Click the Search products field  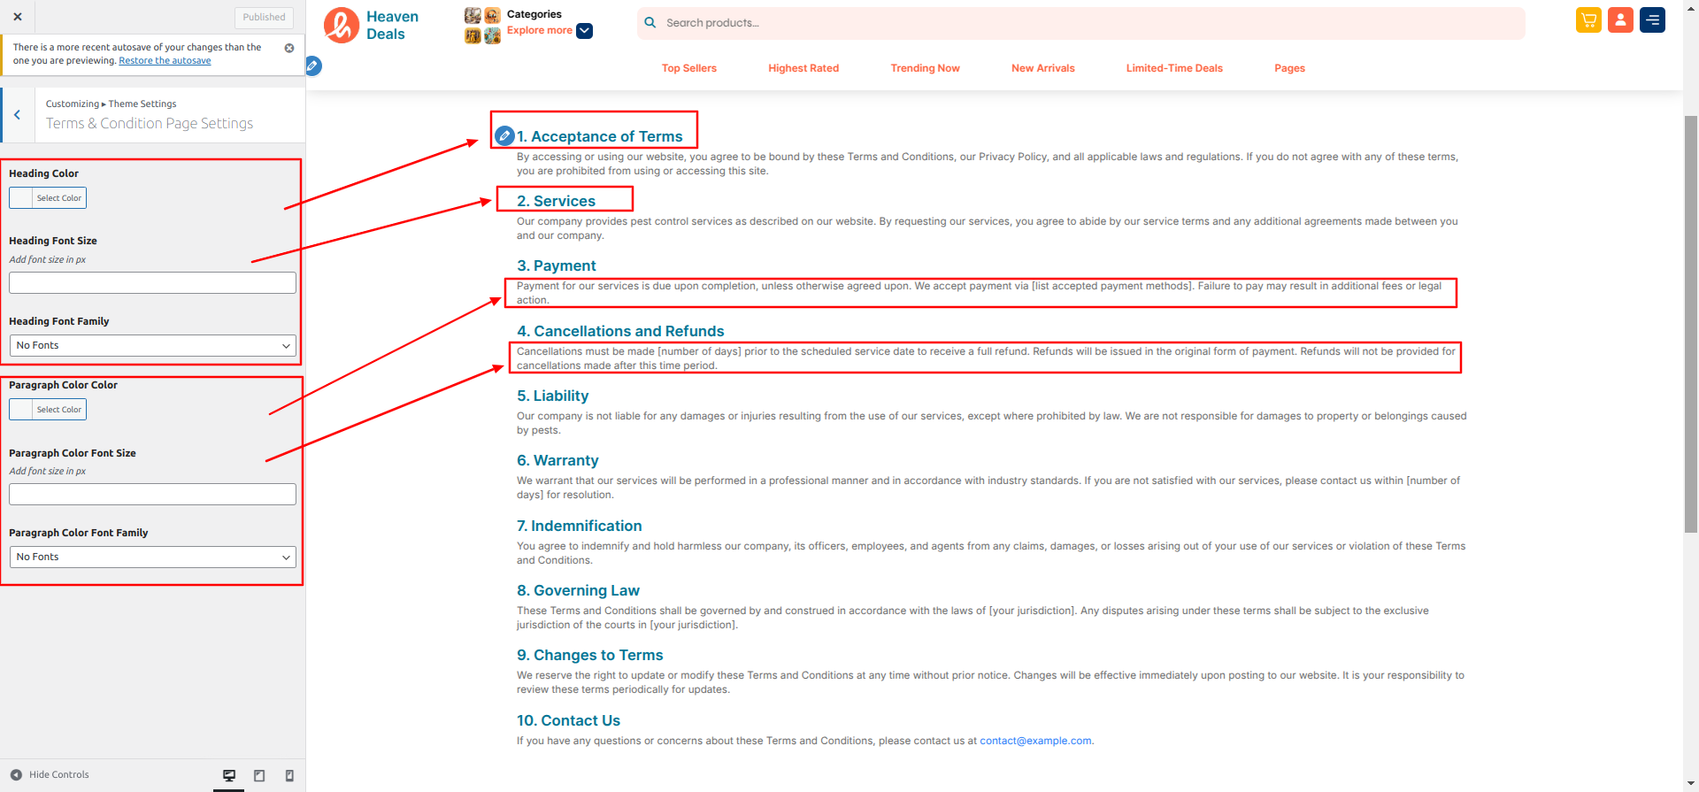coord(1080,23)
